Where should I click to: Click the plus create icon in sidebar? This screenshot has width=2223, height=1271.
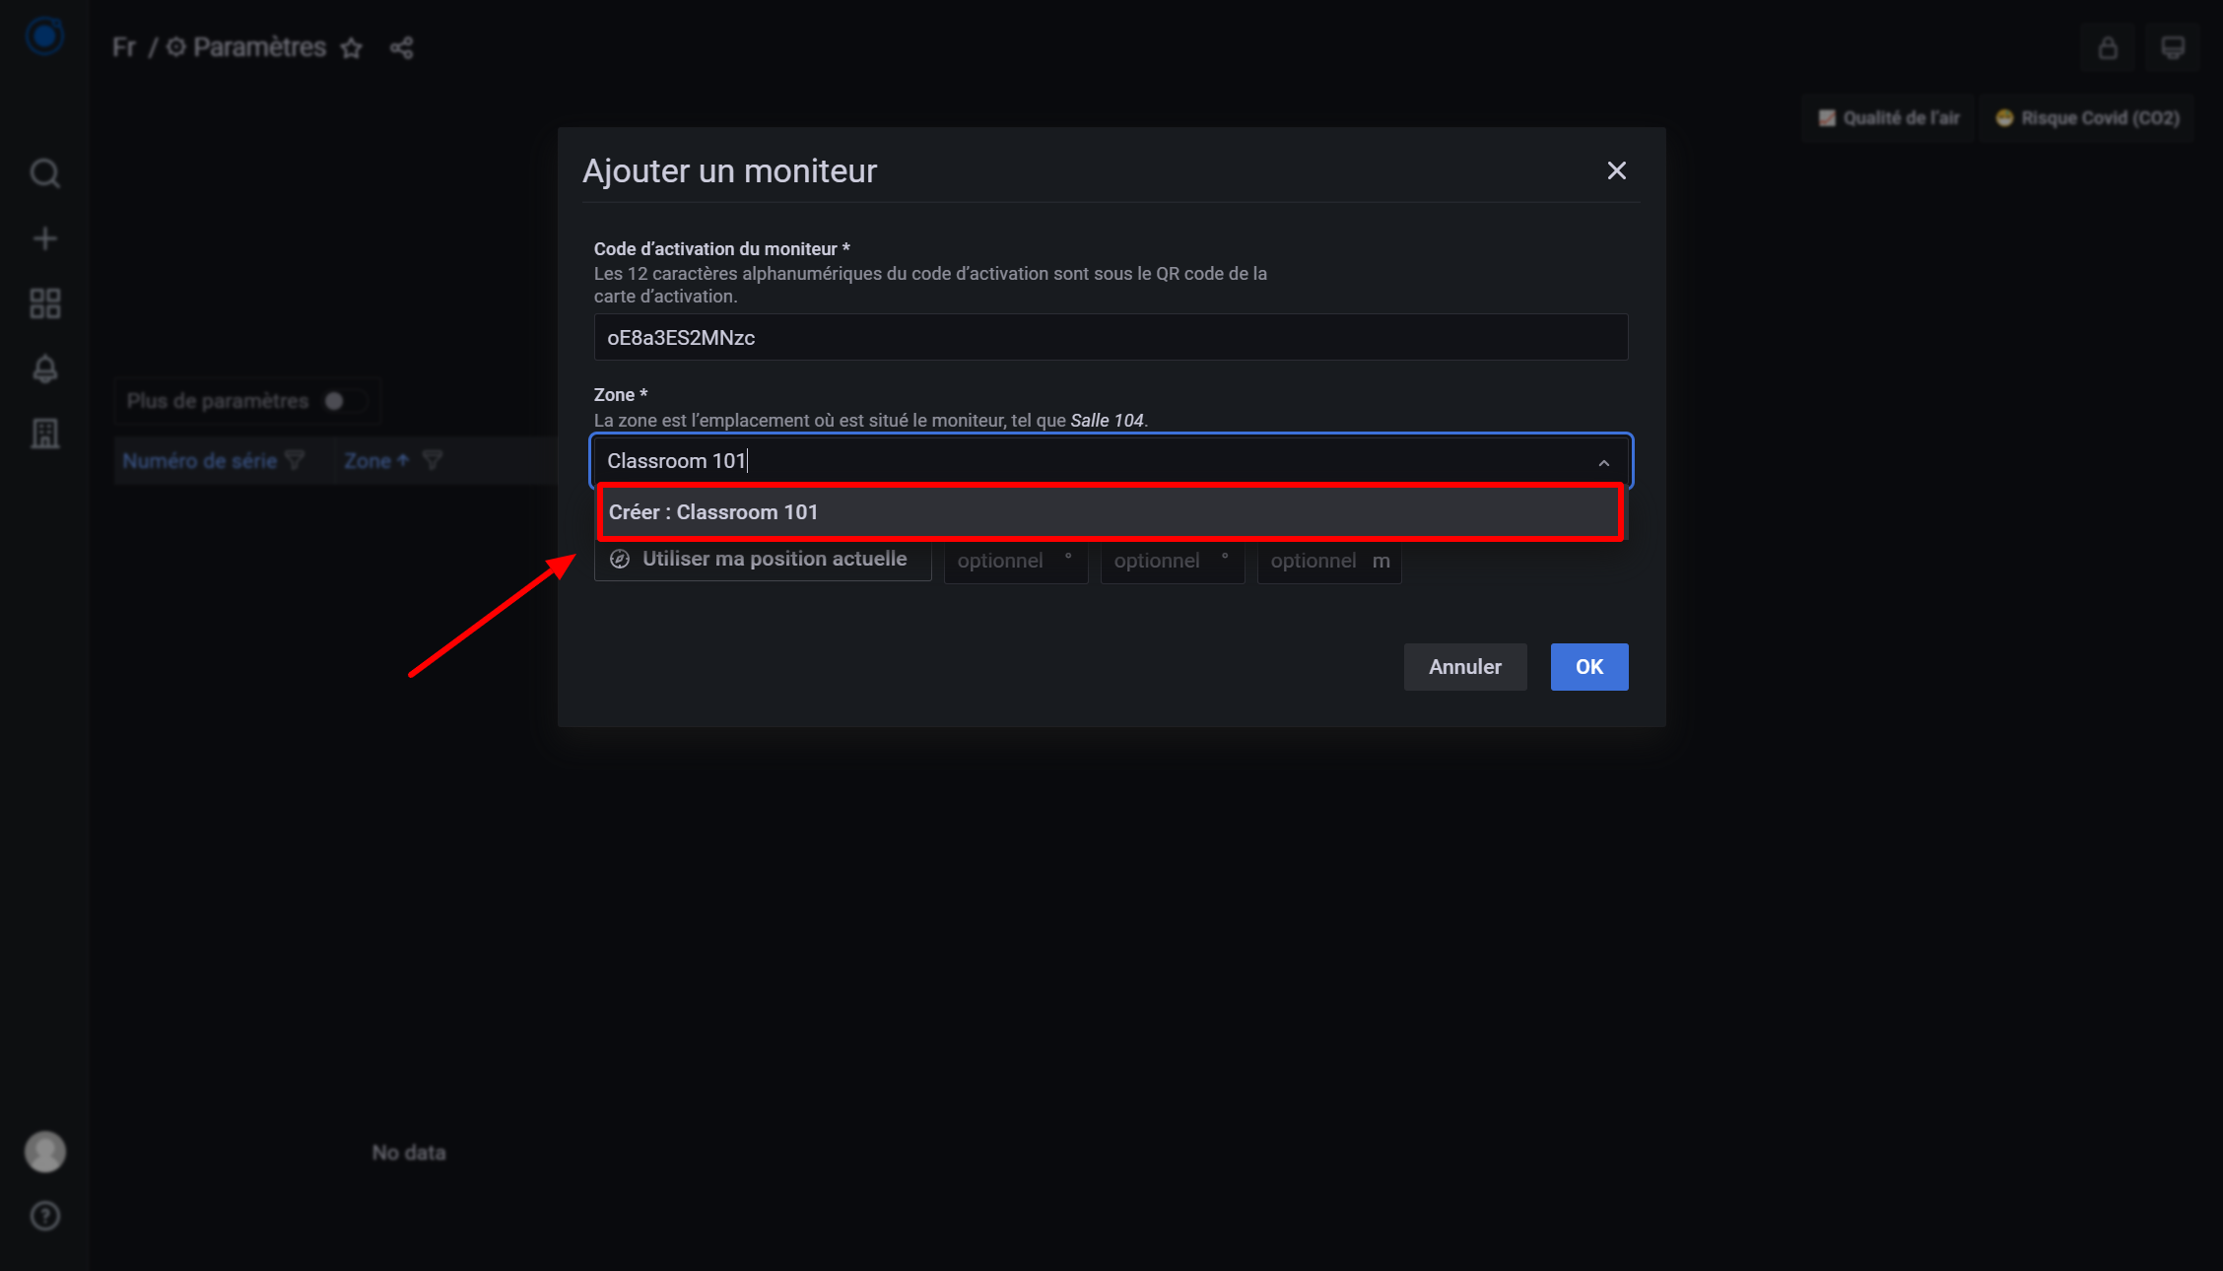[44, 238]
